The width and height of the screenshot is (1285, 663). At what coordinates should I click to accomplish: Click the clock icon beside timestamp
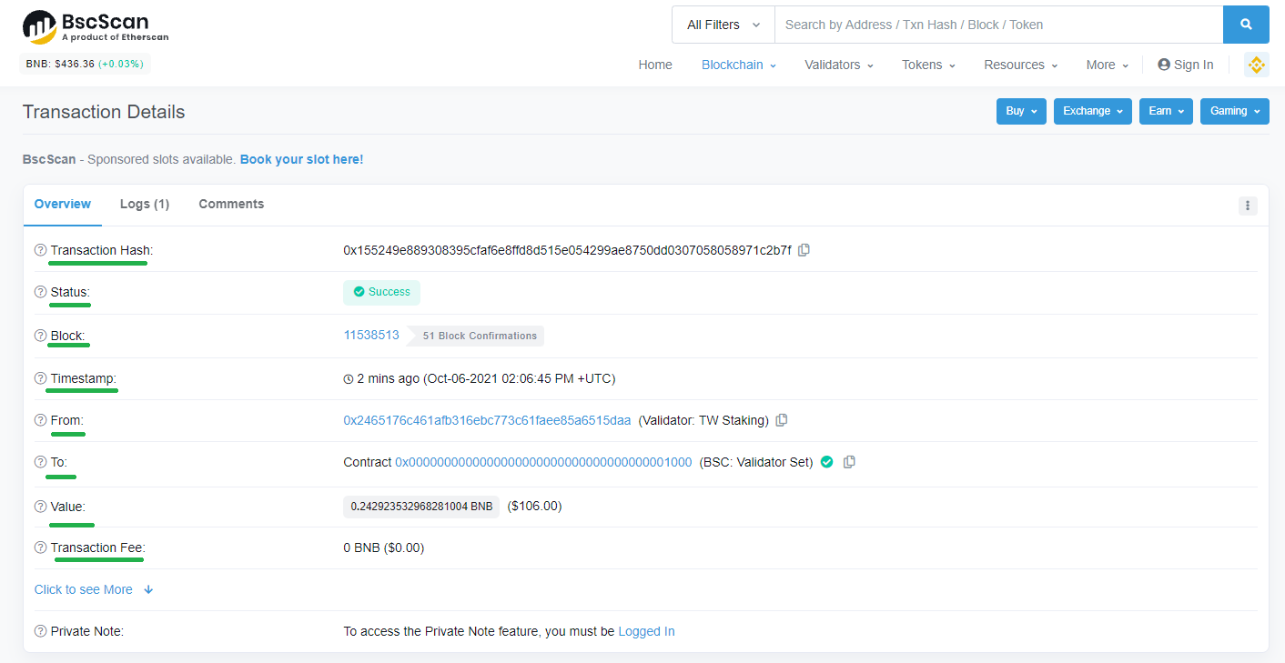(x=349, y=379)
